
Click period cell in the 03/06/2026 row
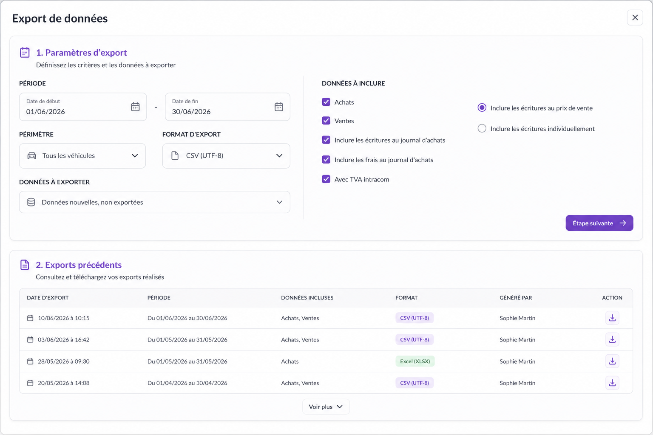click(x=187, y=340)
